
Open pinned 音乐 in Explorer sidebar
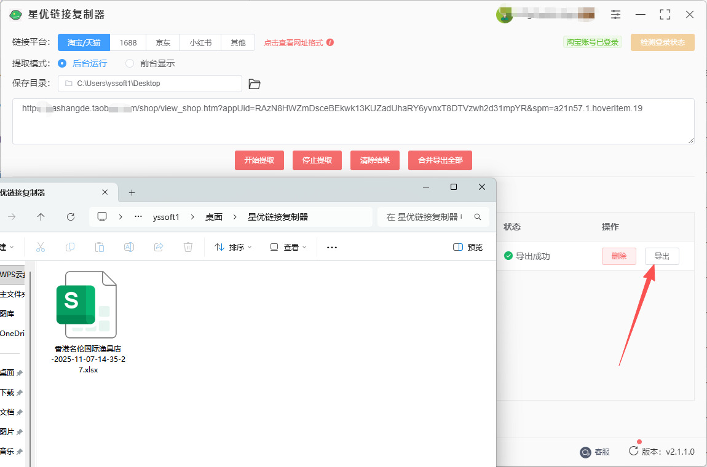pos(11,451)
